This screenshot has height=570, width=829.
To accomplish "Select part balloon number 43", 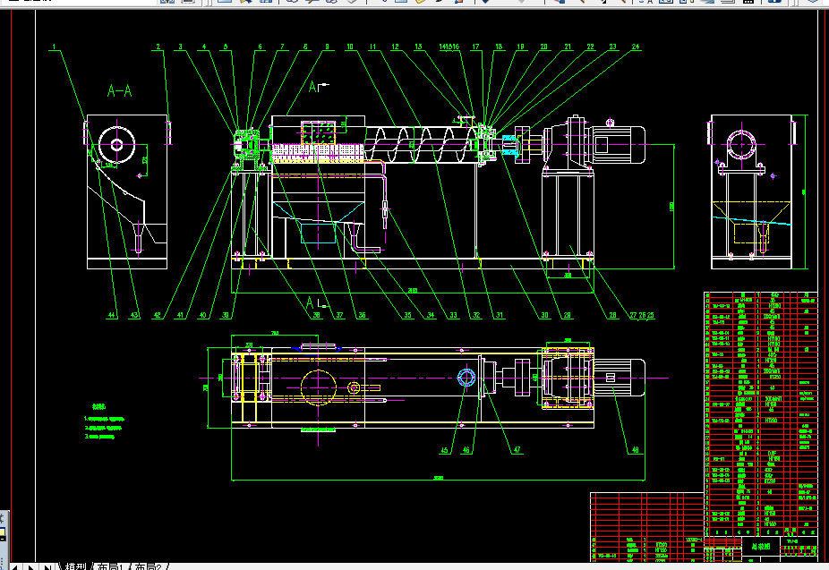I will (x=134, y=315).
